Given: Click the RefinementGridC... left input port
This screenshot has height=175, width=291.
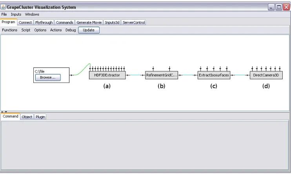Looking at the screenshot, I should [x=143, y=75].
